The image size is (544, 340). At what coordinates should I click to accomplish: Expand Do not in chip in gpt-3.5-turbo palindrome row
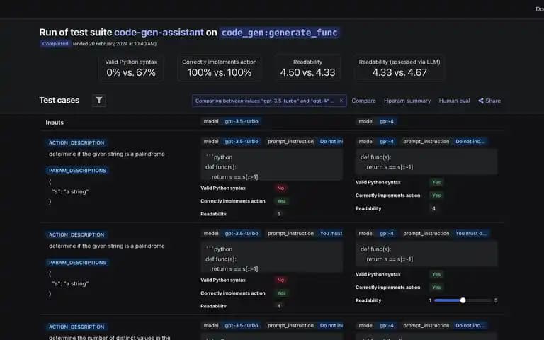coord(330,141)
